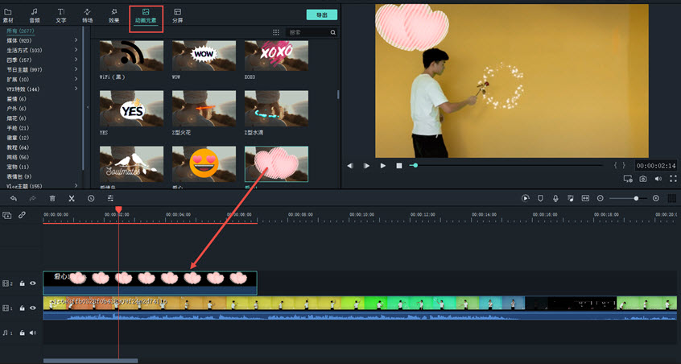Open the 文字 text tab

point(61,14)
